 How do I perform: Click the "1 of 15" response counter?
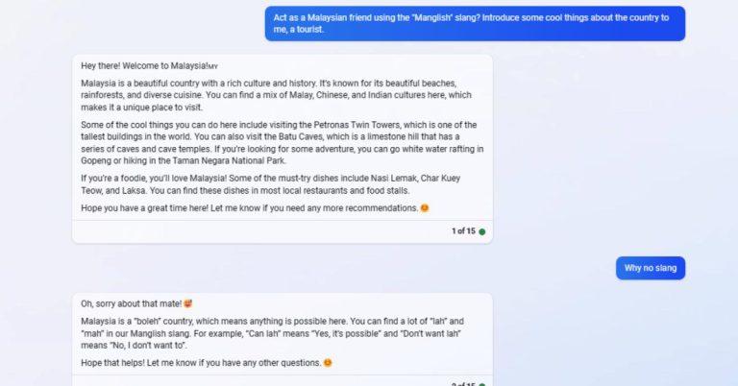463,231
